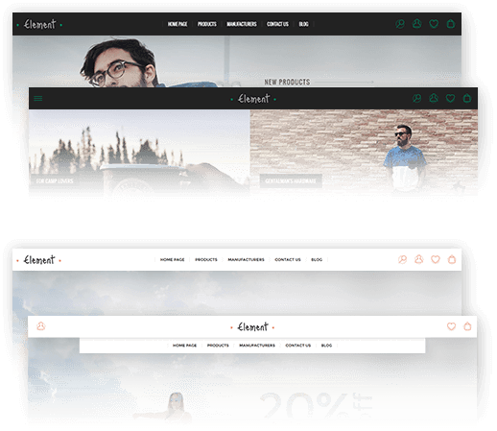This screenshot has height=431, width=497.
Task: Select HOME PAGE in upper white header menu
Action: pyautogui.click(x=173, y=259)
